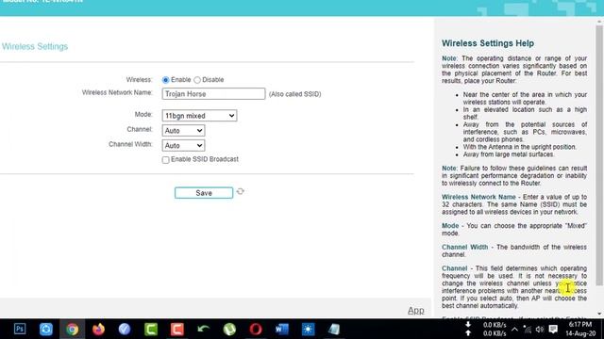Click the '(Also called SSID)' text

[294, 94]
